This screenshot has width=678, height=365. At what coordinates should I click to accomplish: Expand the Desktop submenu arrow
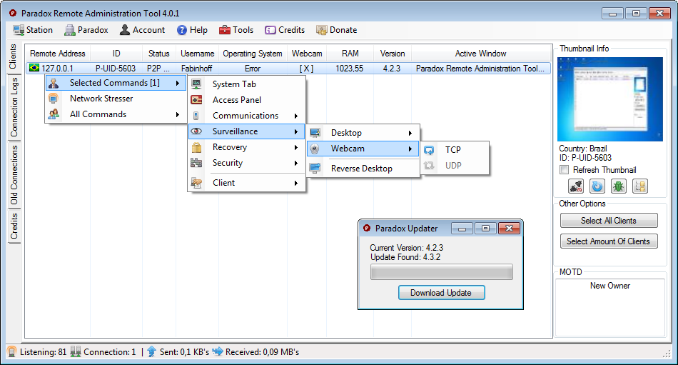point(410,133)
